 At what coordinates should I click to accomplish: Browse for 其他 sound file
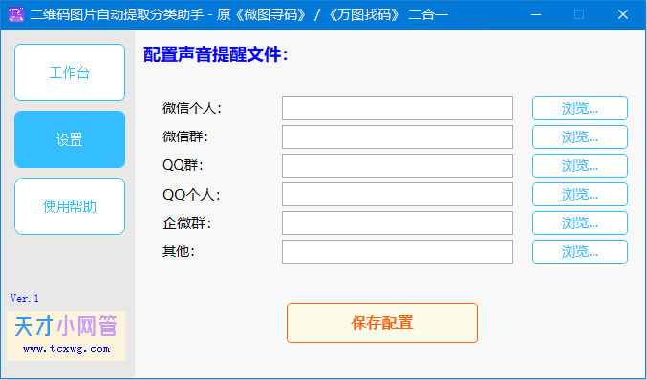pos(580,251)
